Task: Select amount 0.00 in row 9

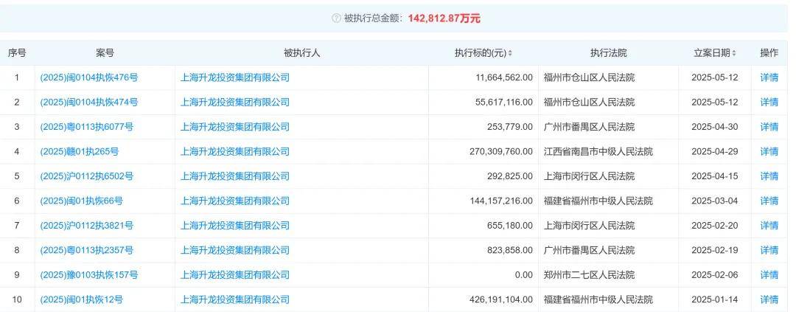Action: click(524, 275)
